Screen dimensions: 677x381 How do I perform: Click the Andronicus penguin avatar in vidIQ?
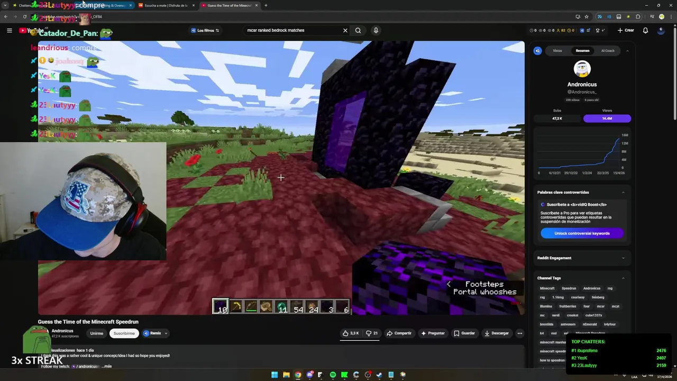click(x=582, y=69)
